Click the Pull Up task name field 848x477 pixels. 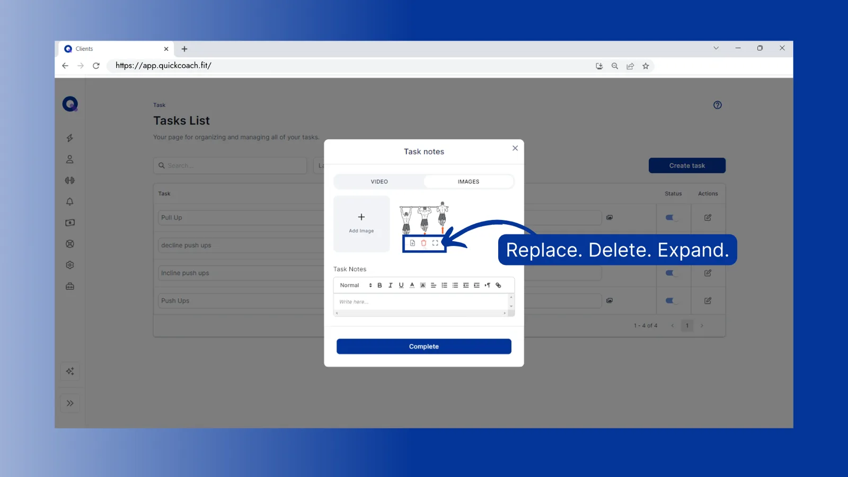pyautogui.click(x=241, y=217)
